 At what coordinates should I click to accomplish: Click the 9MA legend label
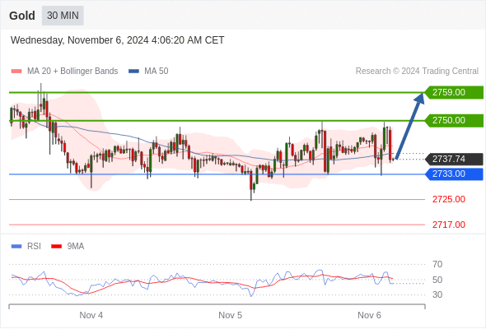[76, 247]
